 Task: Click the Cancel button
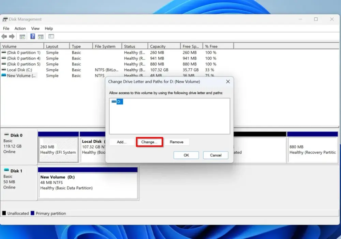pyautogui.click(x=216, y=155)
